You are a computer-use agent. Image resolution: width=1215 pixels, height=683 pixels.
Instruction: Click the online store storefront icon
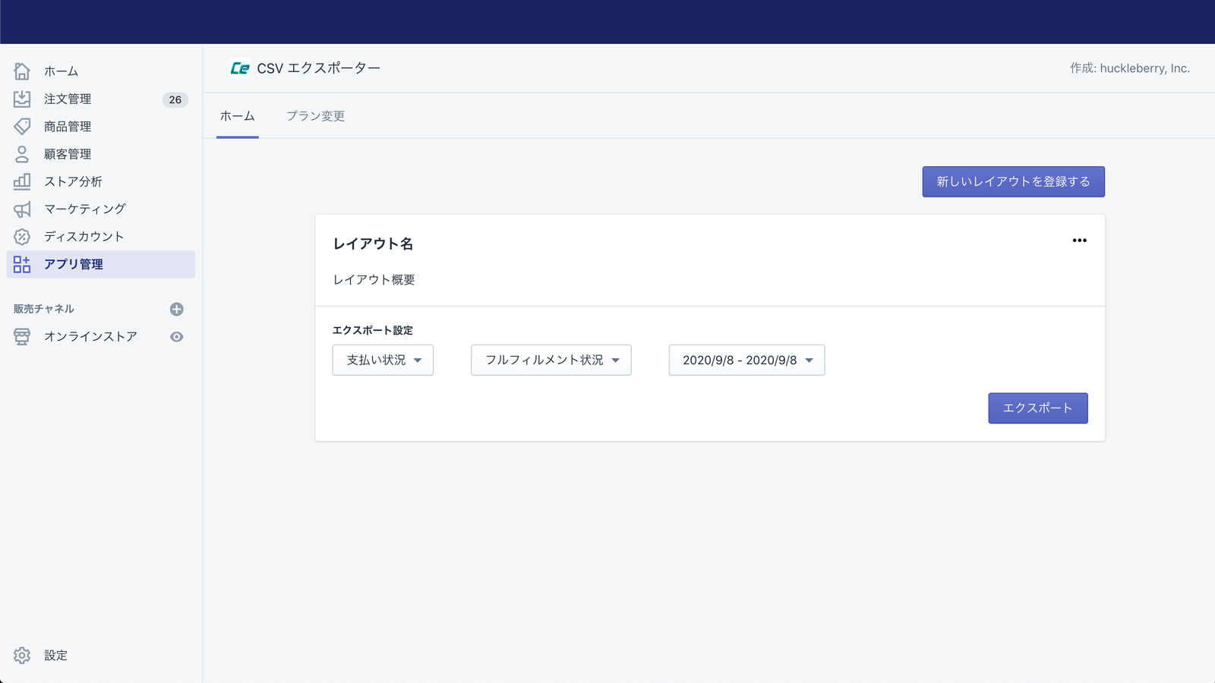22,337
